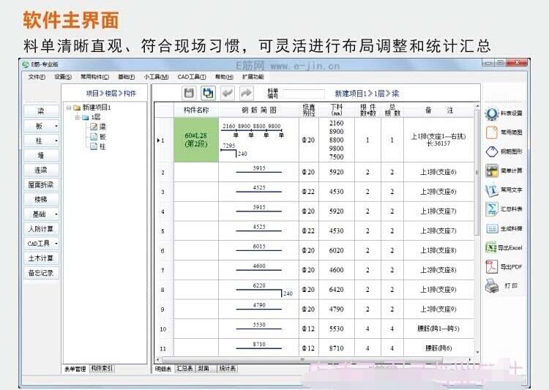Click the undo arrow icon

[x=227, y=93]
